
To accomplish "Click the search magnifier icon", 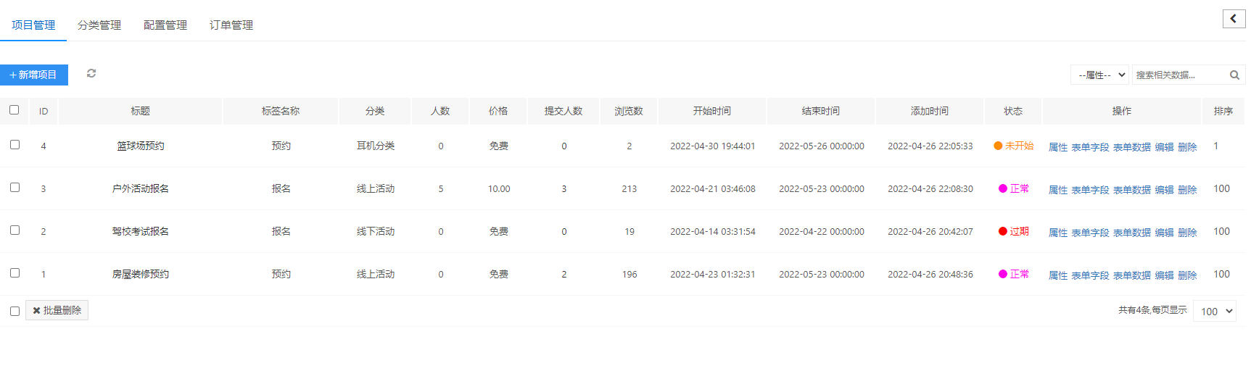I will (1234, 75).
